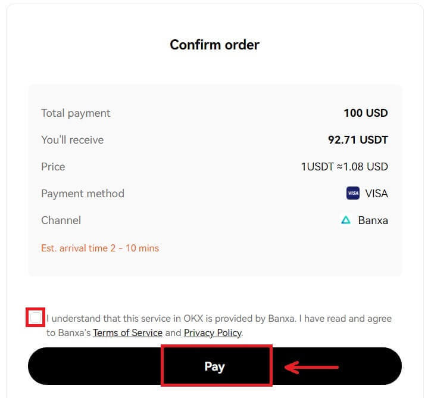
Task: Click the VISA card icon
Action: (353, 194)
